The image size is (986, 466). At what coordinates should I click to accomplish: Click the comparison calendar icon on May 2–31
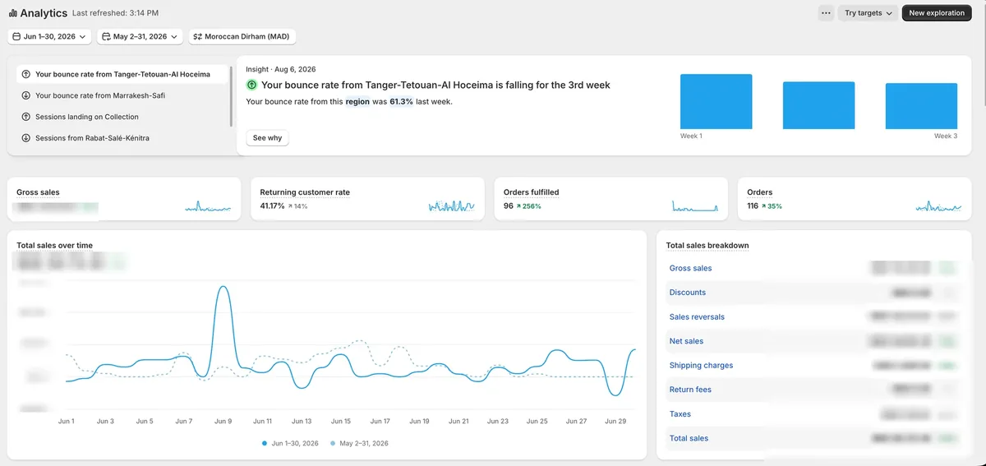pos(106,37)
